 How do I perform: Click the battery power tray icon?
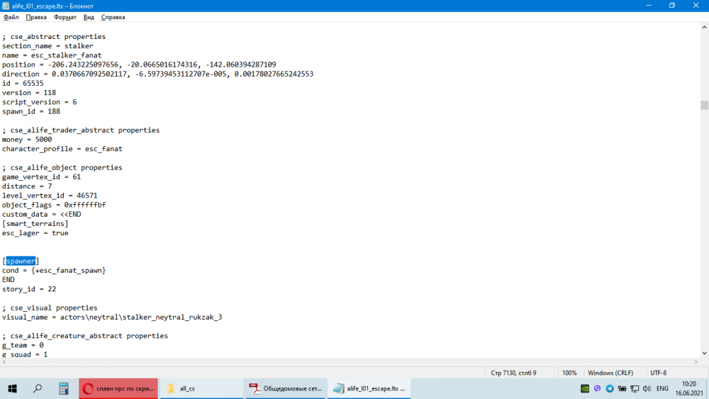point(623,388)
